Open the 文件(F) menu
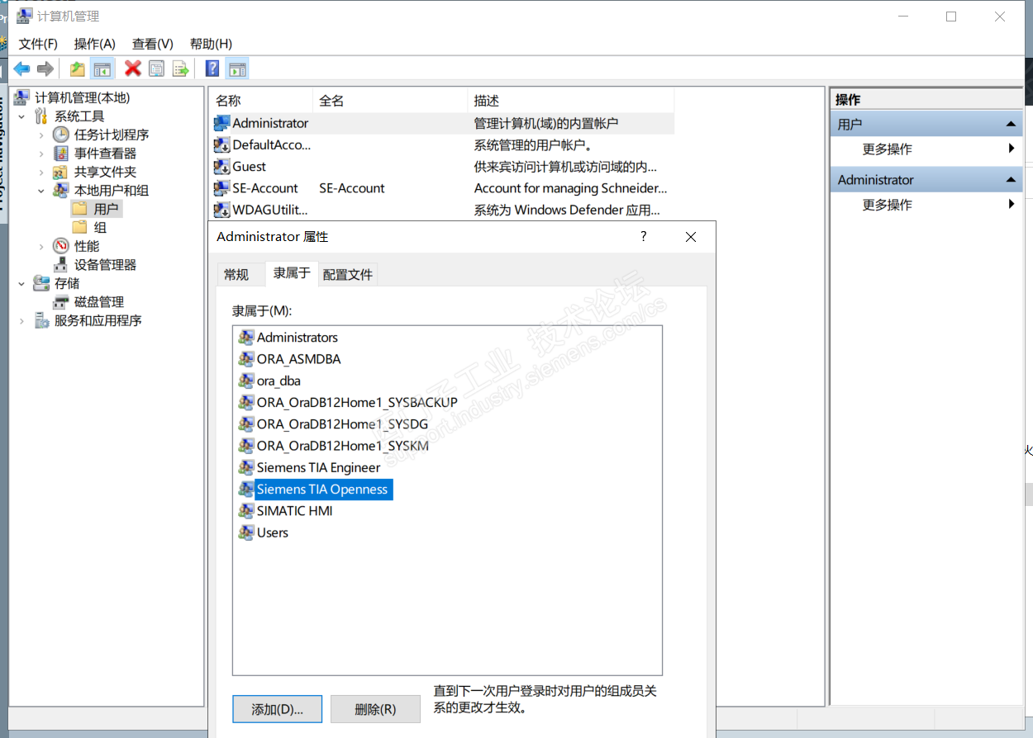This screenshot has width=1033, height=738. (38, 44)
